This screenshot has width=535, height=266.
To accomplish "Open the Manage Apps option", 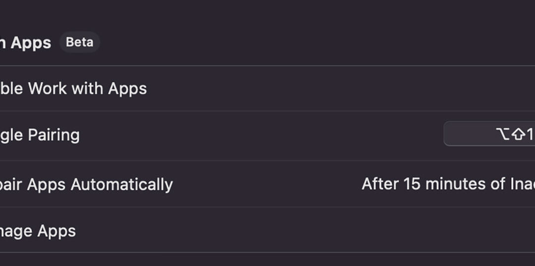I will pyautogui.click(x=38, y=231).
